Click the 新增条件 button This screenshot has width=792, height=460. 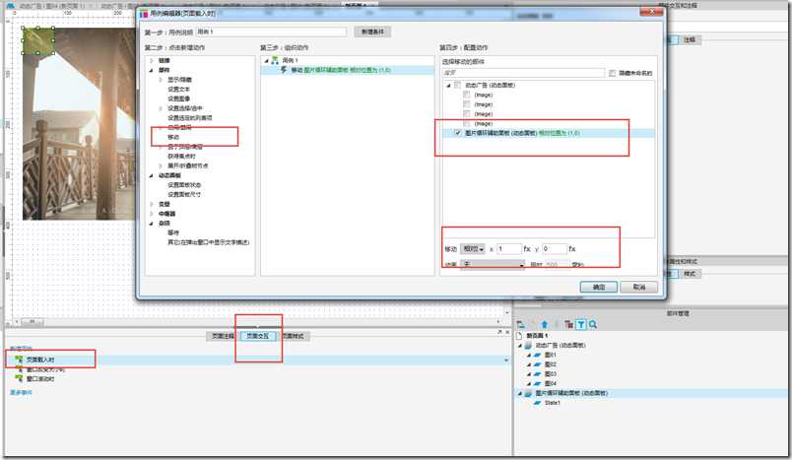pyautogui.click(x=372, y=32)
